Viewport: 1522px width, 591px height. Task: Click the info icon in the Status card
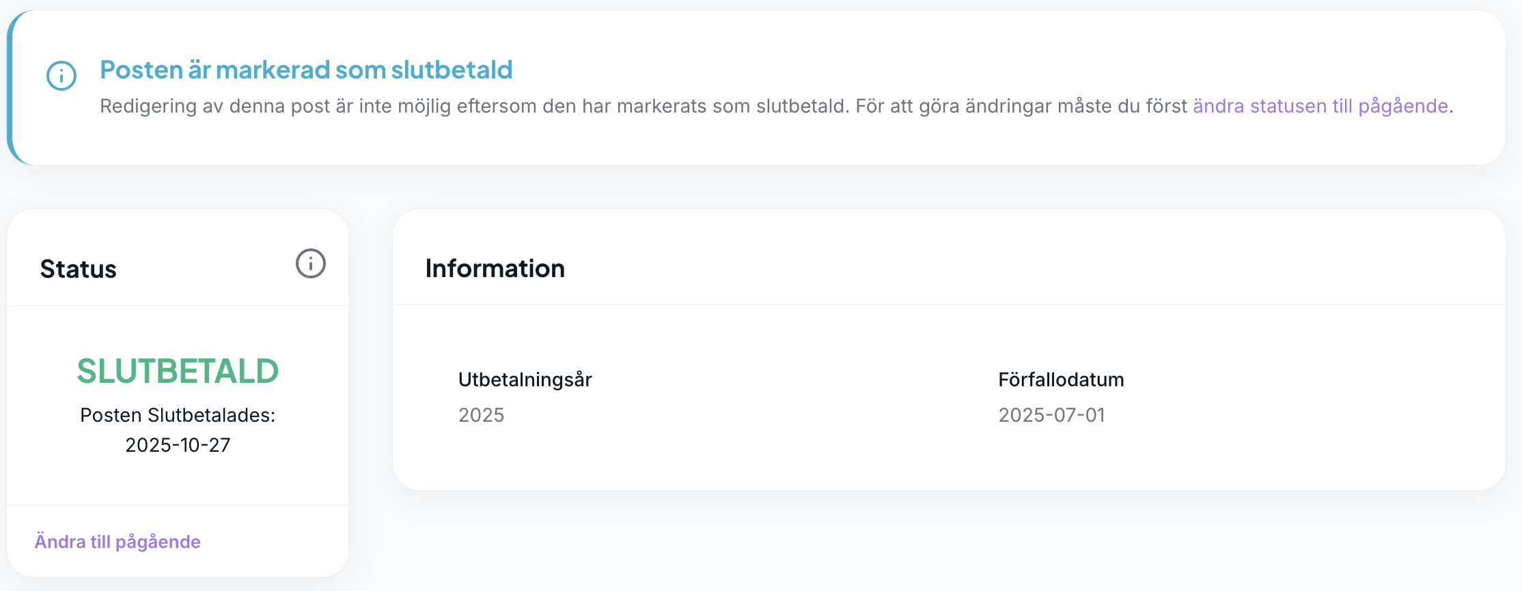click(x=310, y=263)
